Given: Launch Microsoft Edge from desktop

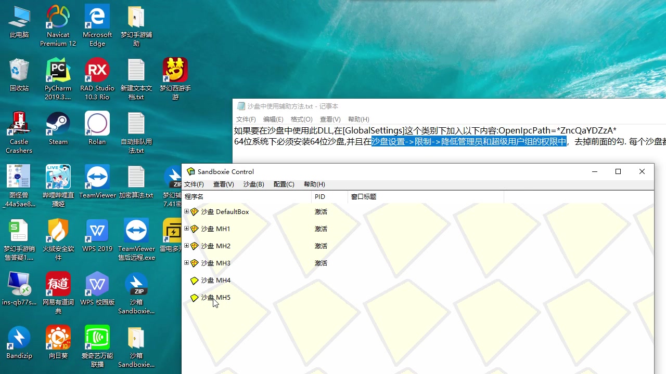Looking at the screenshot, I should [x=97, y=26].
